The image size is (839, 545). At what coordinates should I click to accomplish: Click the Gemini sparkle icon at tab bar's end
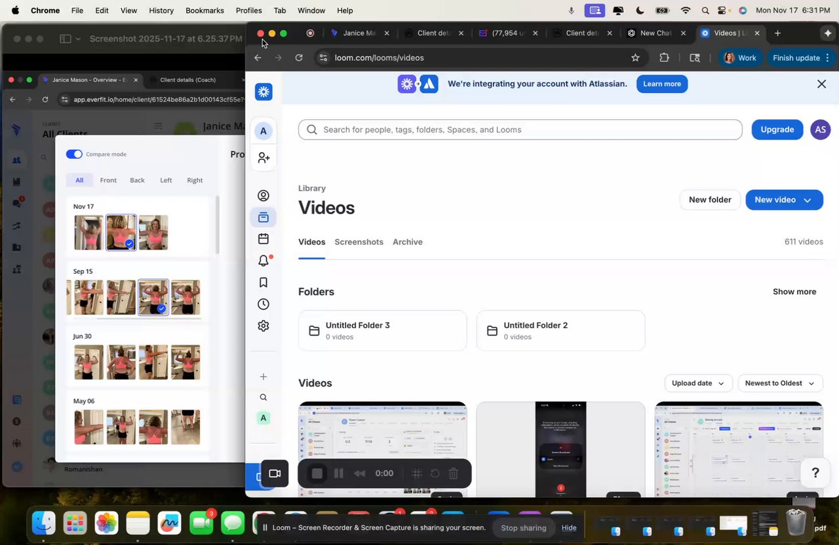click(x=828, y=33)
